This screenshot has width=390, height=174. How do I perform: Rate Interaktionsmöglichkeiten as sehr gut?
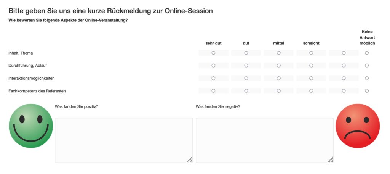213,78
